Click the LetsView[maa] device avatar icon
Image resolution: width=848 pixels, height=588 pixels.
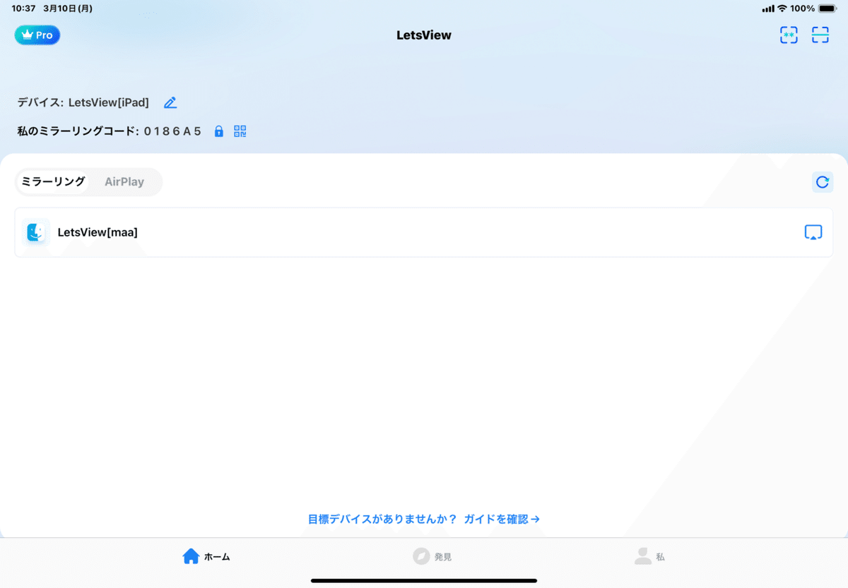coord(35,232)
